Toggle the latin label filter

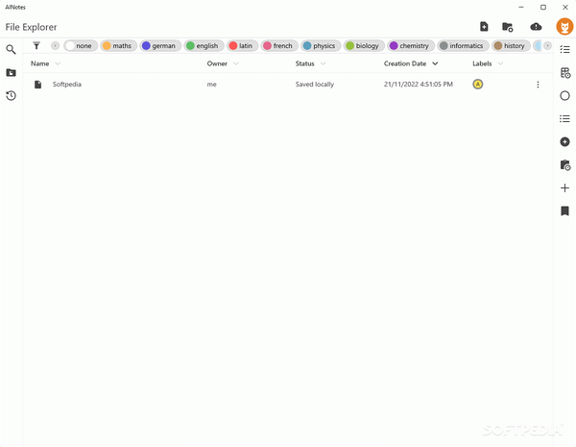click(x=242, y=45)
